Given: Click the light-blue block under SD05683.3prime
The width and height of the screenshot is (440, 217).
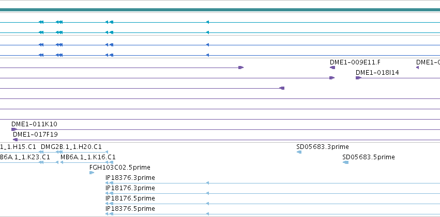Looking at the screenshot, I should tap(299, 152).
